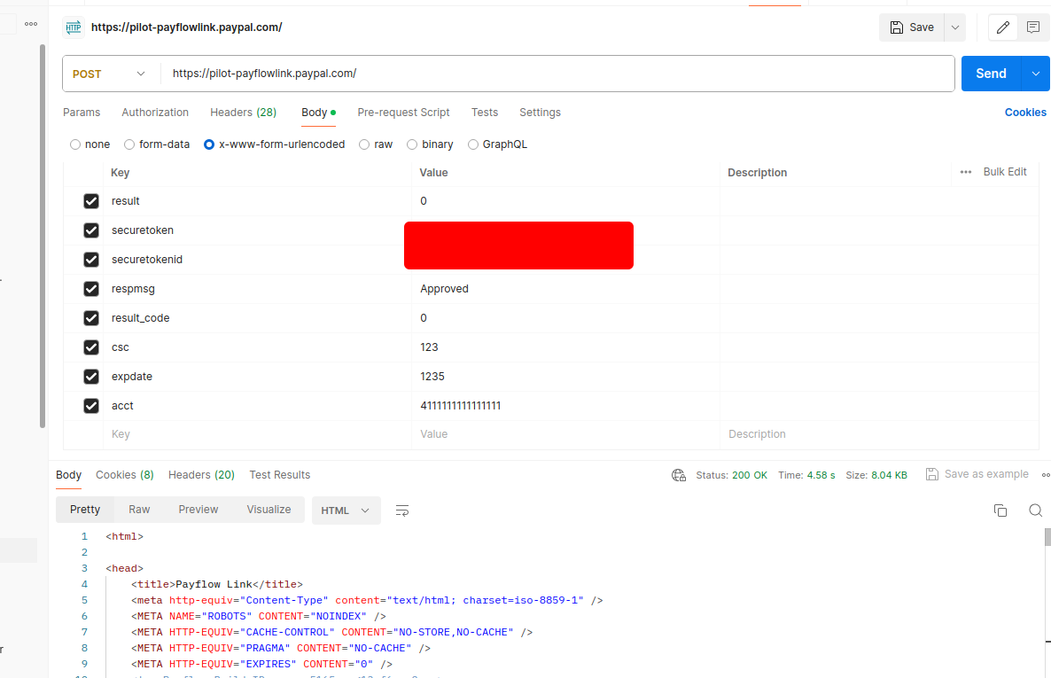1051x678 pixels.
Task: Open the Cookies link
Action: tap(1025, 113)
